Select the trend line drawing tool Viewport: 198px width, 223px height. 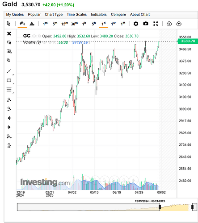(9, 71)
